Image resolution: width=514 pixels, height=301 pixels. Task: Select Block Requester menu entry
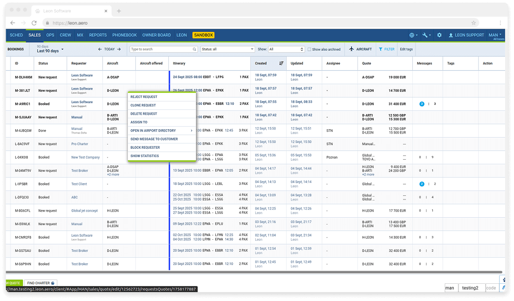161,148
